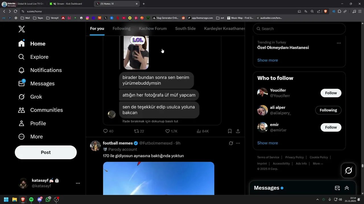Open the VennyV bookmarks folder
The width and height of the screenshot is (364, 204).
point(52,18)
